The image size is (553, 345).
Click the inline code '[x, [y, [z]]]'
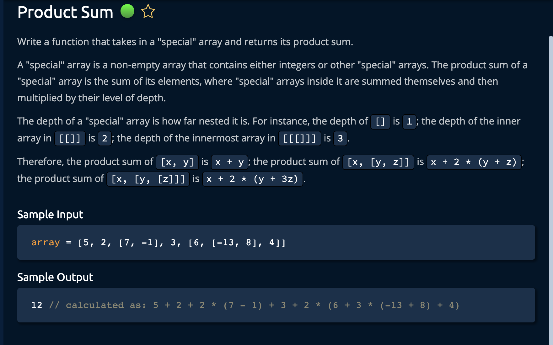148,179
